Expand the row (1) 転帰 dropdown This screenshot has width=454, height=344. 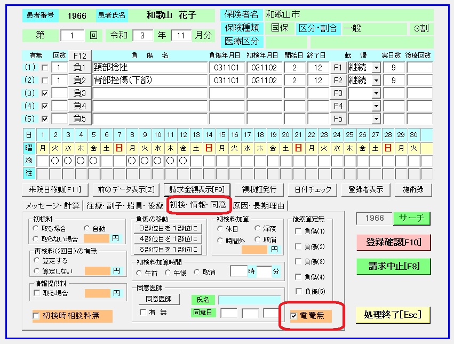[x=376, y=68]
